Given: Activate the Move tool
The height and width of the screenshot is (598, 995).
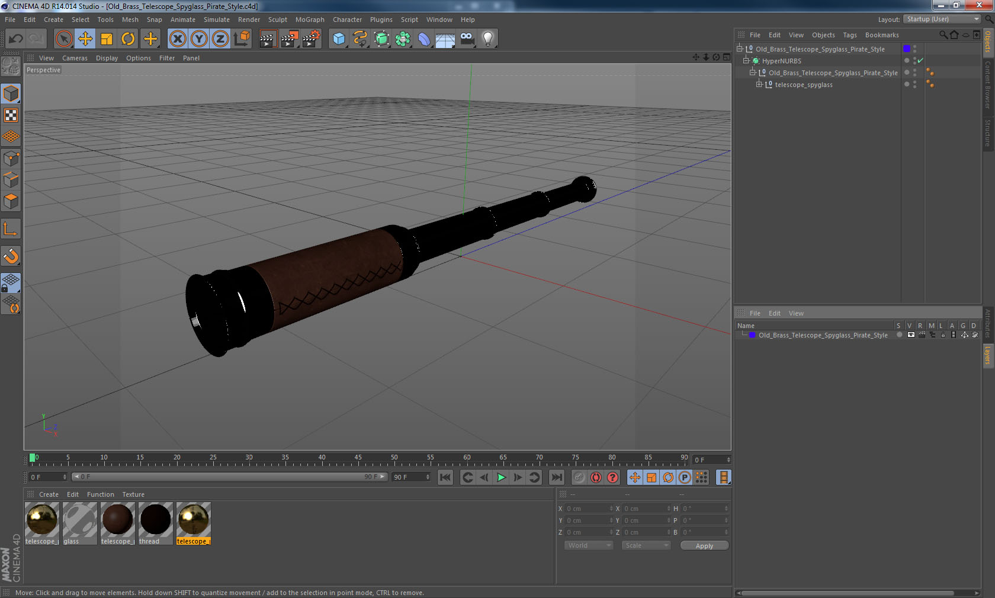Looking at the screenshot, I should (x=85, y=39).
